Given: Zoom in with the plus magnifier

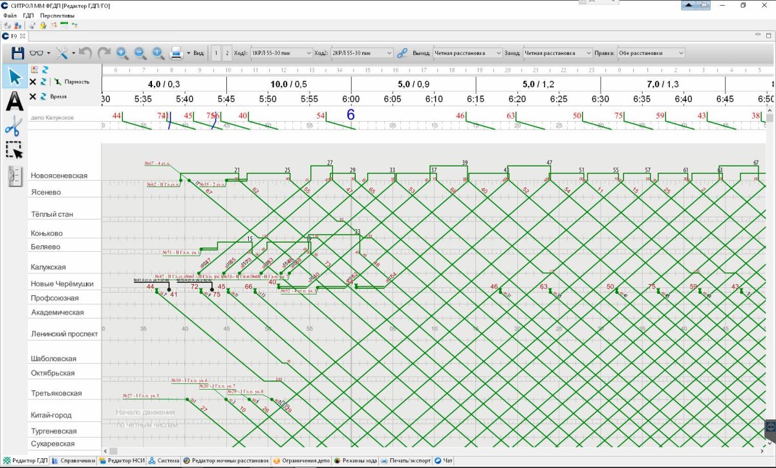Looking at the screenshot, I should click(122, 53).
